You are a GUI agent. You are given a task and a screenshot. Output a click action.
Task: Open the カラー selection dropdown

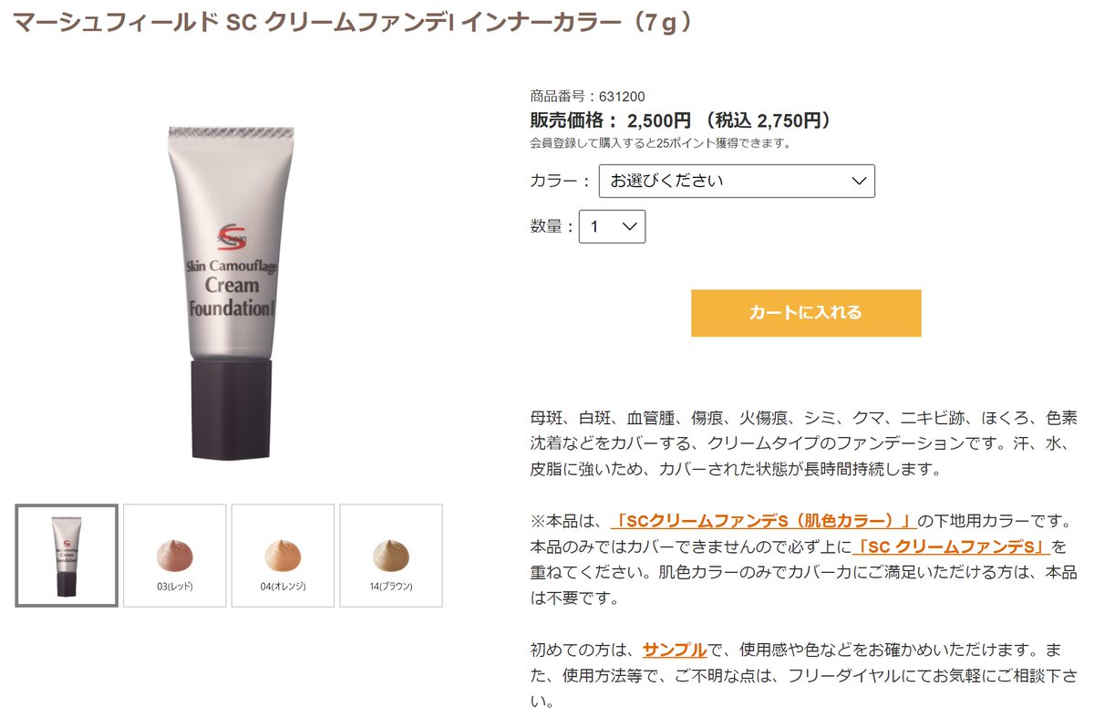pyautogui.click(x=737, y=181)
